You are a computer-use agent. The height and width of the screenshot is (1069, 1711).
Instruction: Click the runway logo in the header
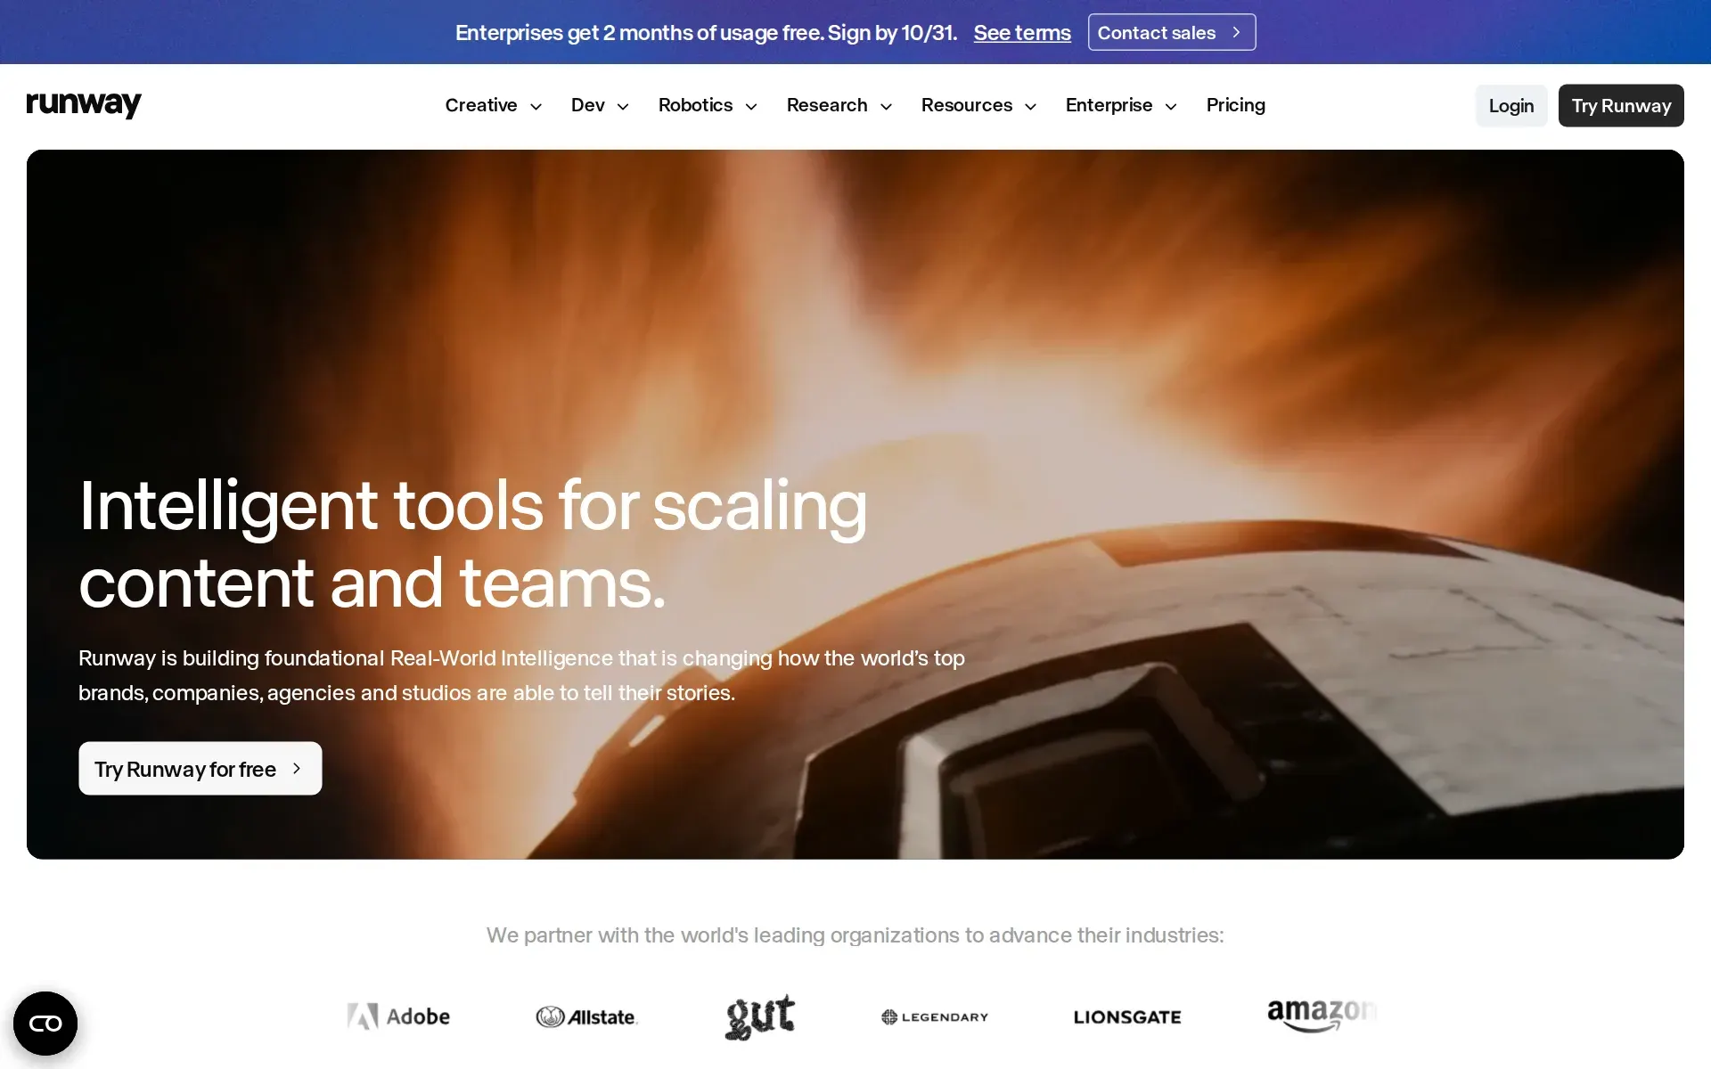point(84,104)
